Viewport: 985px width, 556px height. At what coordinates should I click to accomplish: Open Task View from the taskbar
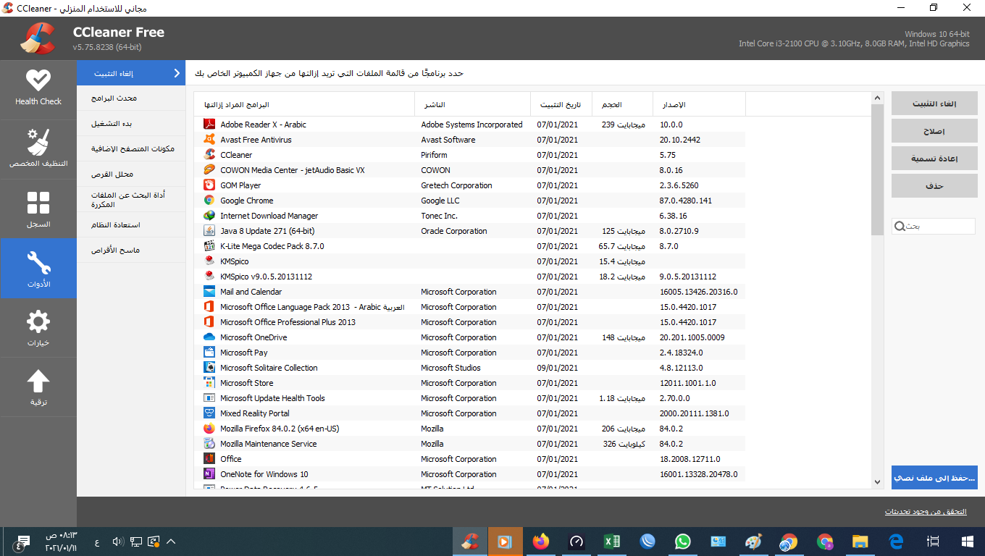click(934, 541)
